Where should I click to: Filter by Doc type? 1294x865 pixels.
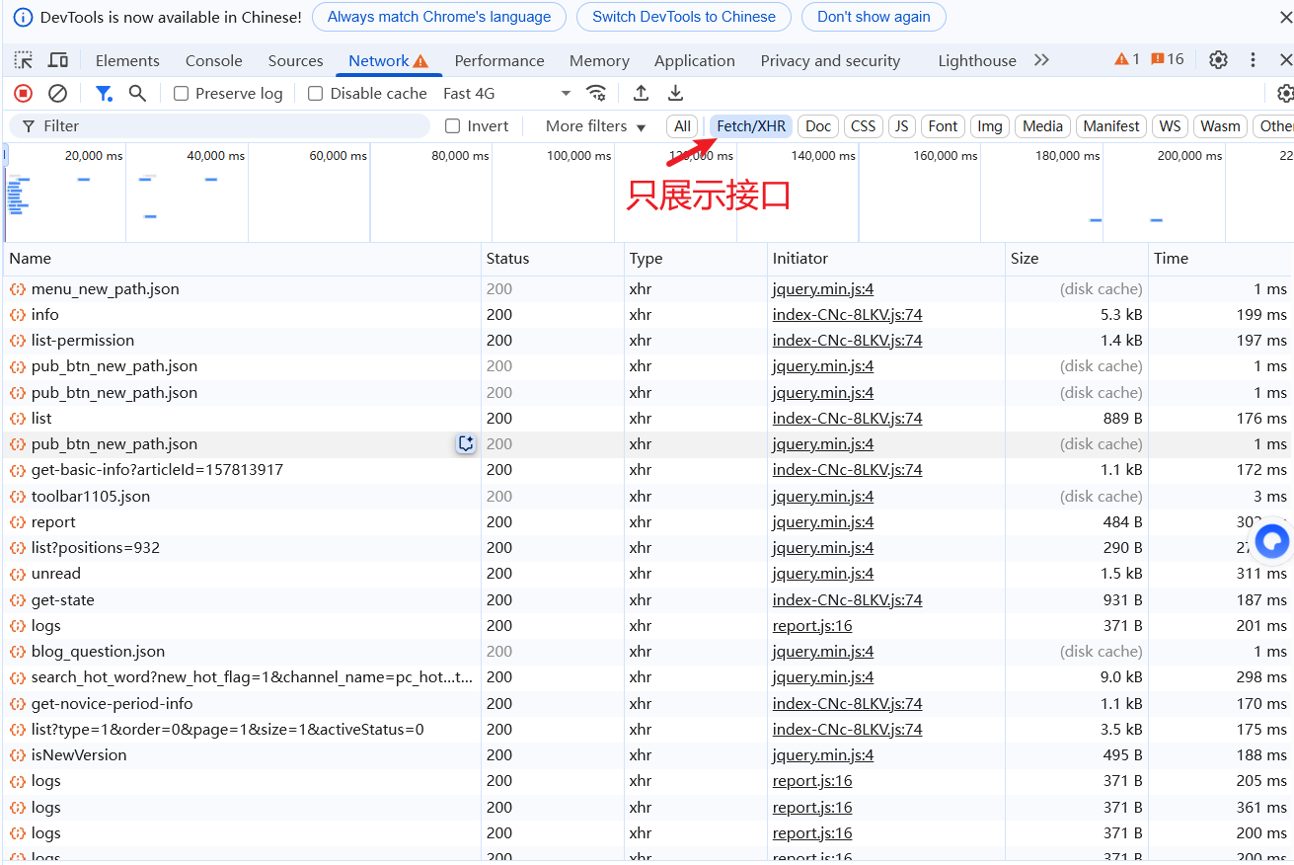[x=818, y=126]
